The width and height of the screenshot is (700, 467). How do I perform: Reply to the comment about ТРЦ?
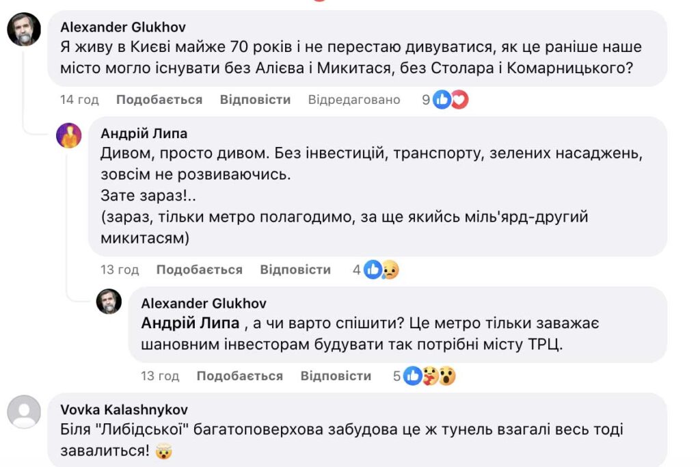coord(336,376)
